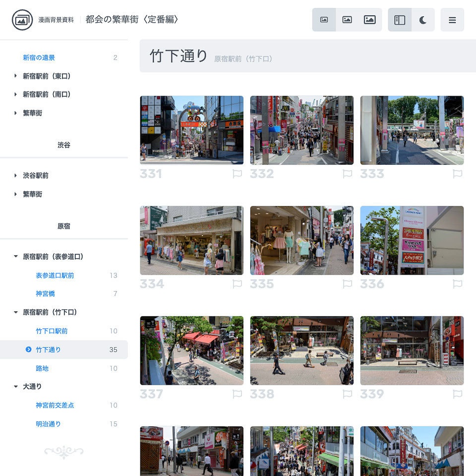Toggle the sidebar panel icon
The height and width of the screenshot is (476, 476).
(401, 19)
